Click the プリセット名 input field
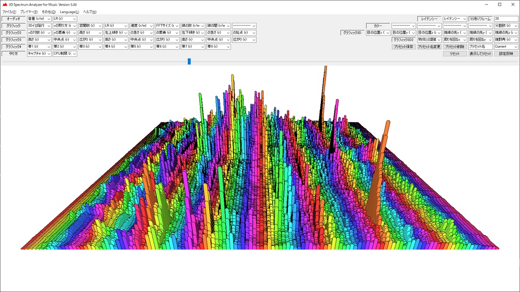Viewport: 520px width, 292px height. coord(480,47)
